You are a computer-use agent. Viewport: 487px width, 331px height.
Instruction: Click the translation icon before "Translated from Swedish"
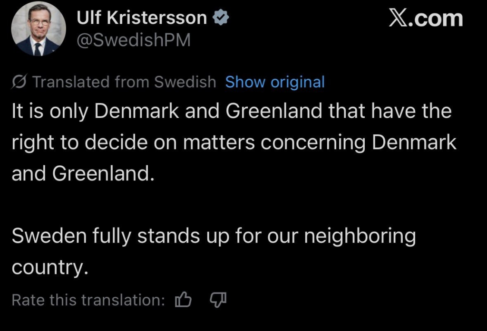[x=20, y=82]
